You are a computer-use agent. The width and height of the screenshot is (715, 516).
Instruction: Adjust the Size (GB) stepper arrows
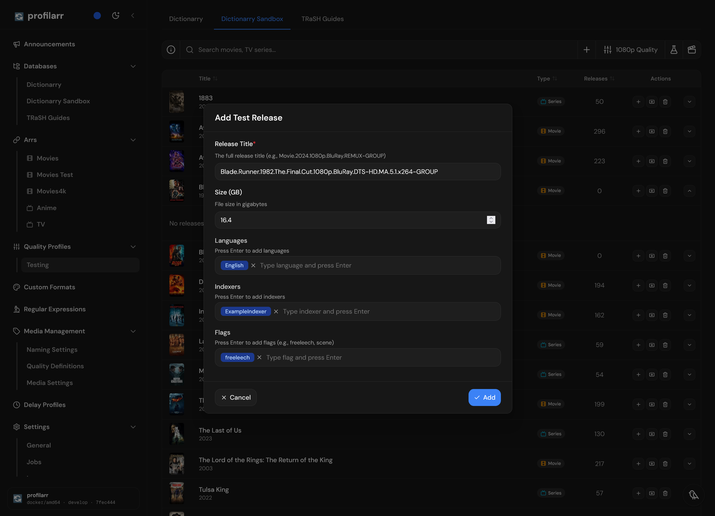click(x=491, y=220)
